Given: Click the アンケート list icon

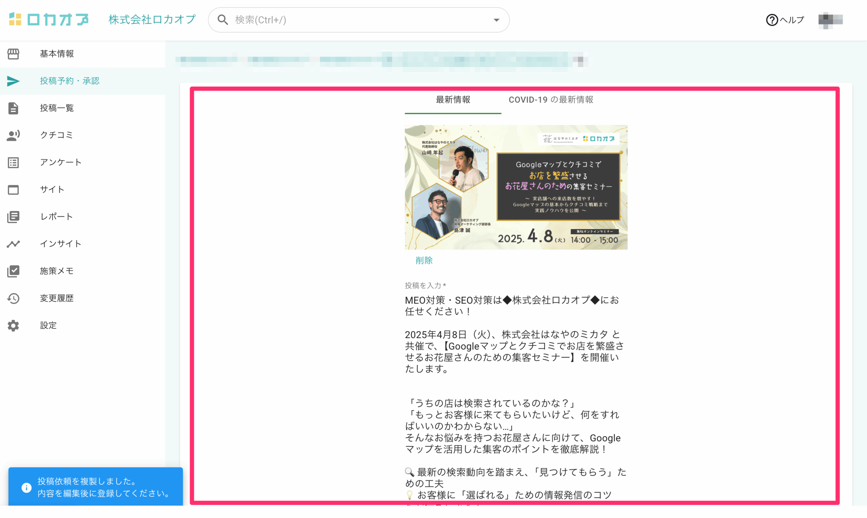Looking at the screenshot, I should click(x=13, y=163).
